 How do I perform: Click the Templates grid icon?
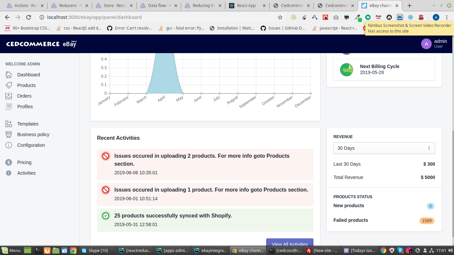9,124
